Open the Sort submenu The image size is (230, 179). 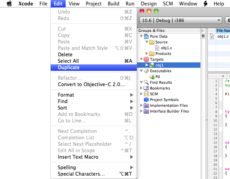coord(94,108)
